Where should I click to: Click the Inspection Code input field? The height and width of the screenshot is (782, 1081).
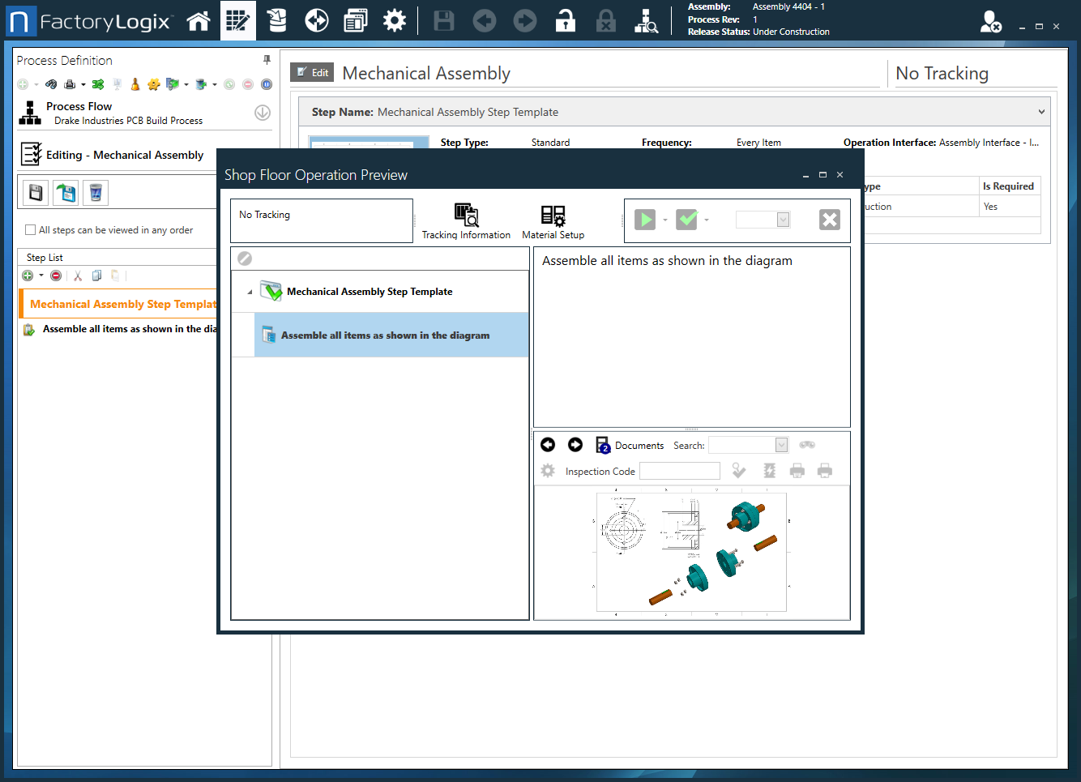click(x=679, y=471)
